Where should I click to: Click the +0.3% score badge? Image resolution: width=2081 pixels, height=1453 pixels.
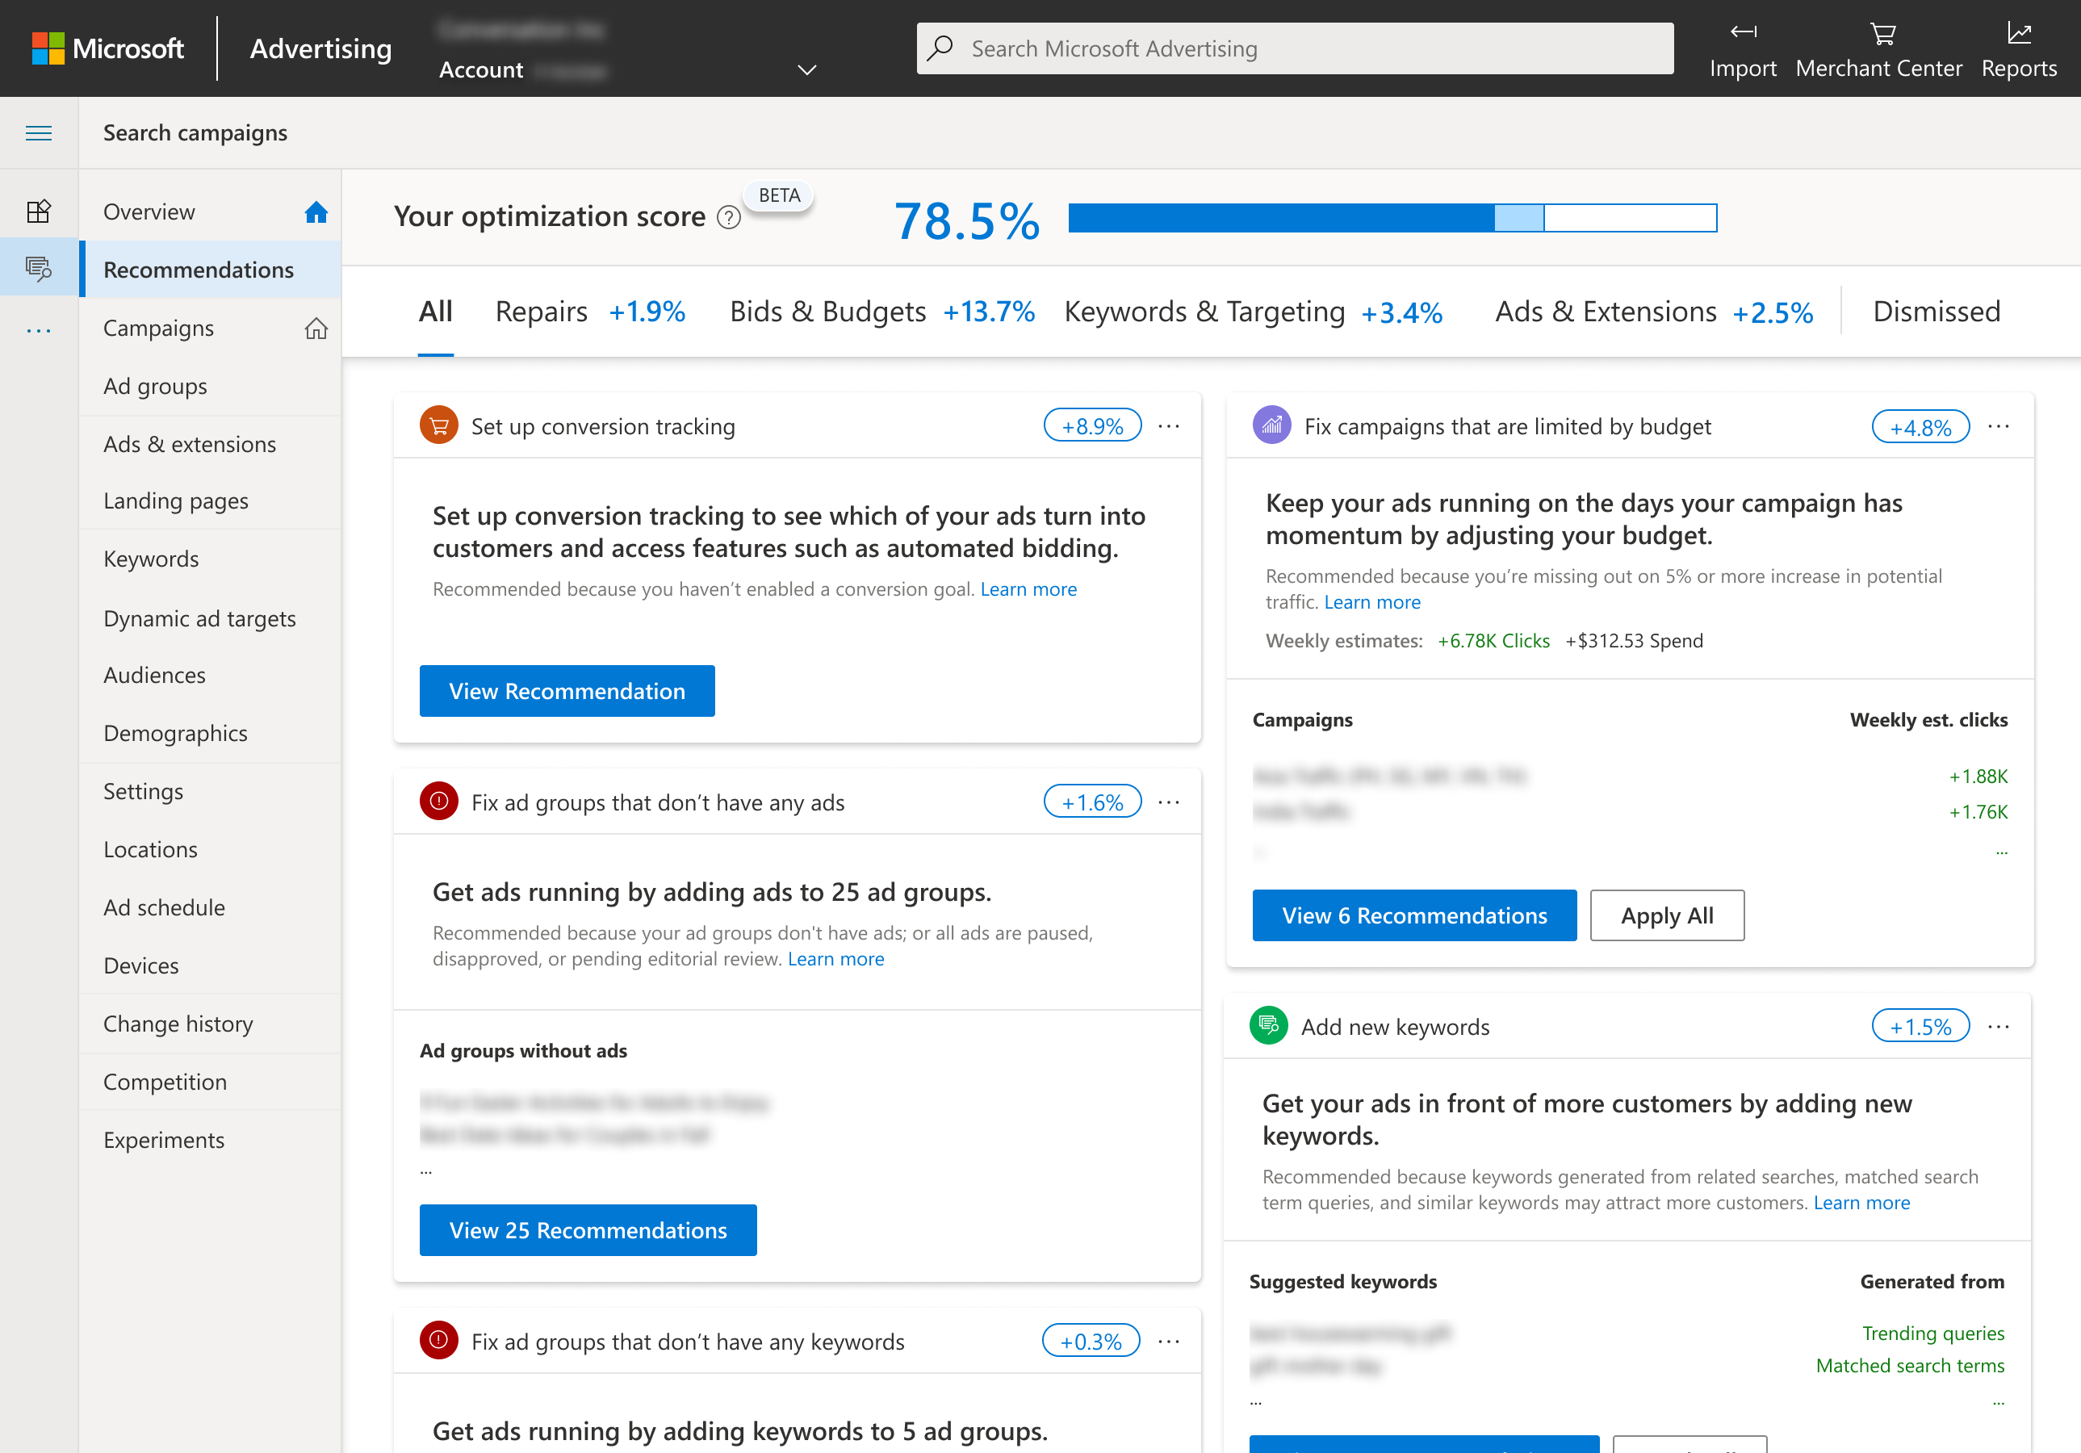point(1091,1342)
